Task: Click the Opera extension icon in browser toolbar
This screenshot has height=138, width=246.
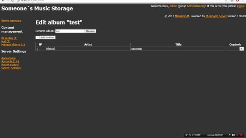Action: pyautogui.click(x=238, y=1)
